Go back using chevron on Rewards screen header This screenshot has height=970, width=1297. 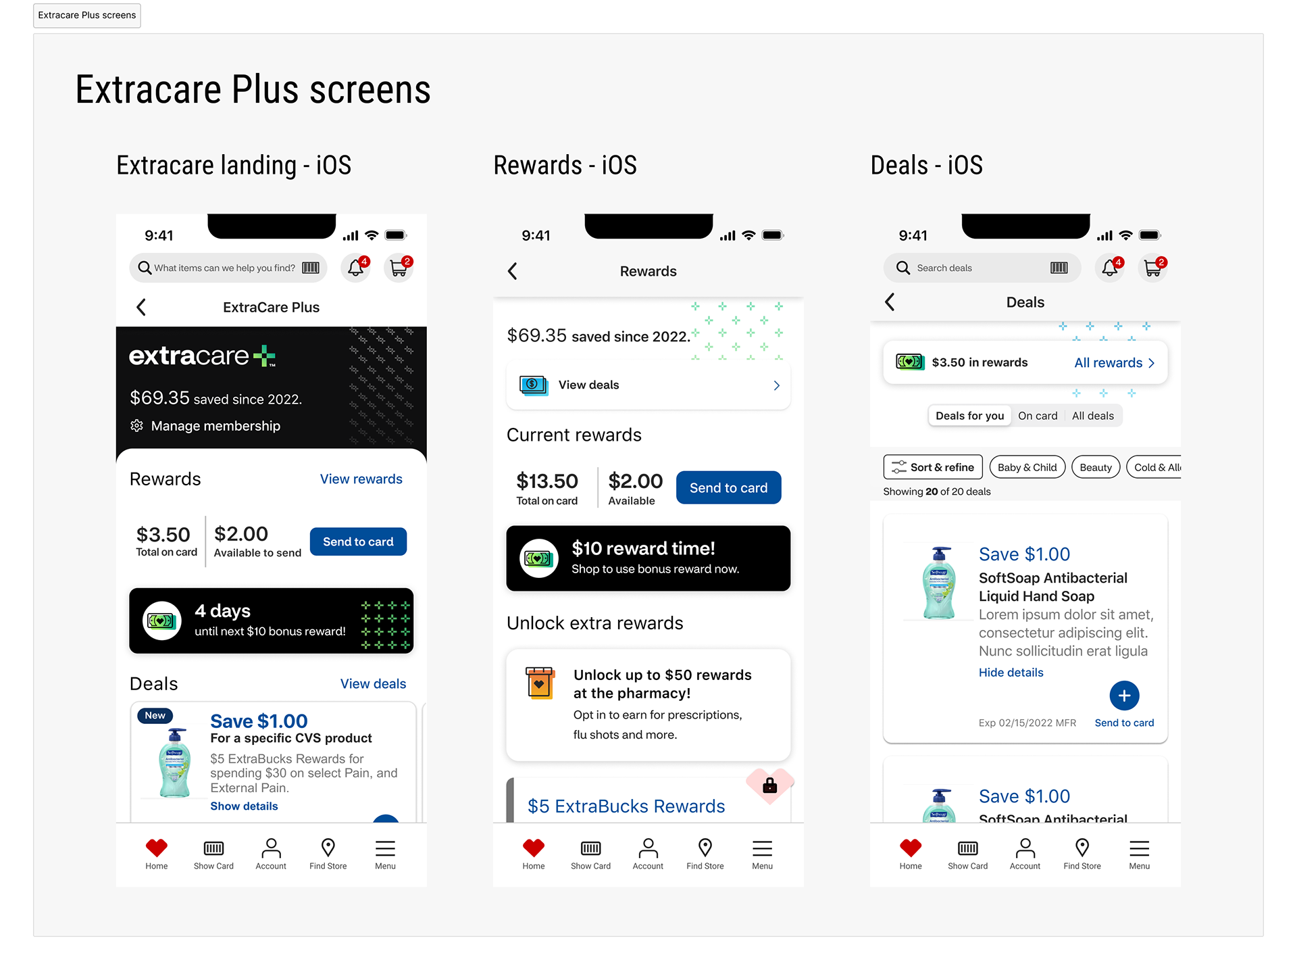pos(513,271)
